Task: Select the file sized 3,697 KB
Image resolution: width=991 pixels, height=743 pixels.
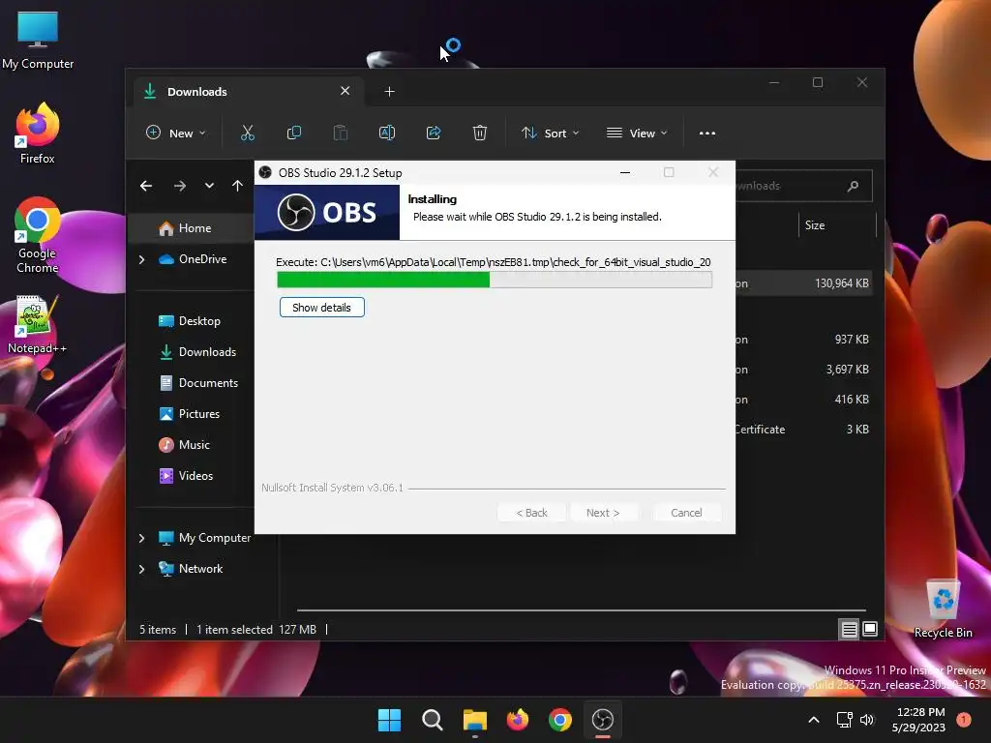Action: coord(802,370)
